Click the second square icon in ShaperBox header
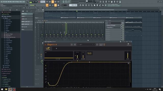 point(75,44)
